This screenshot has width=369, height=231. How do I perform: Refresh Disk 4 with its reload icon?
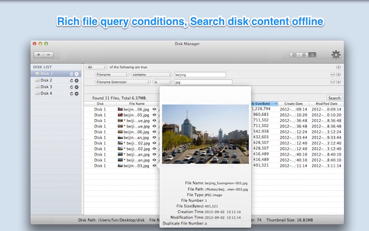[71, 93]
